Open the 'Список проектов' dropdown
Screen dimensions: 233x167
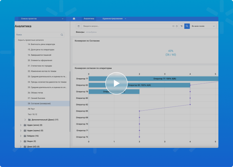tap(40, 18)
